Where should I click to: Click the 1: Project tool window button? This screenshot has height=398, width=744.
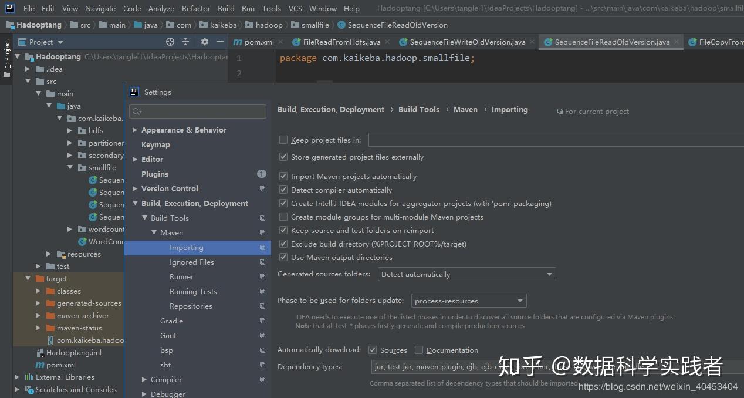[x=6, y=58]
